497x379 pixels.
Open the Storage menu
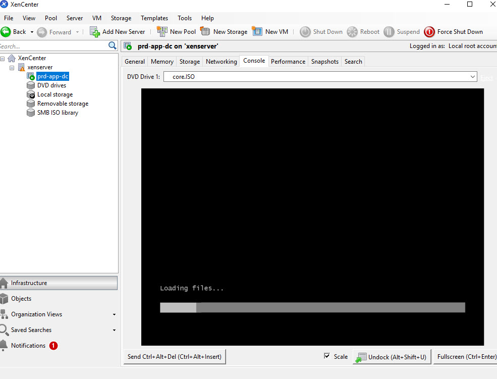click(121, 18)
